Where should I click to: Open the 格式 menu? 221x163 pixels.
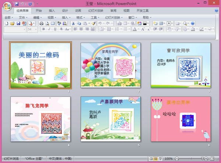pyautogui.click(x=81, y=17)
